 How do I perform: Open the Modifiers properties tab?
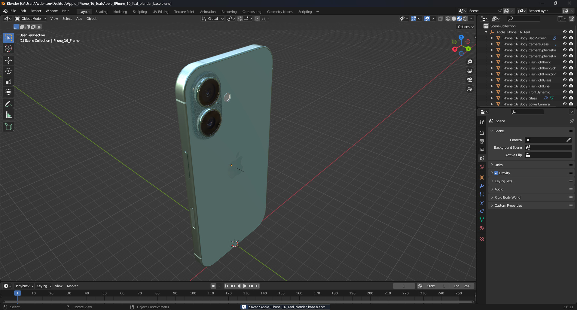482,186
